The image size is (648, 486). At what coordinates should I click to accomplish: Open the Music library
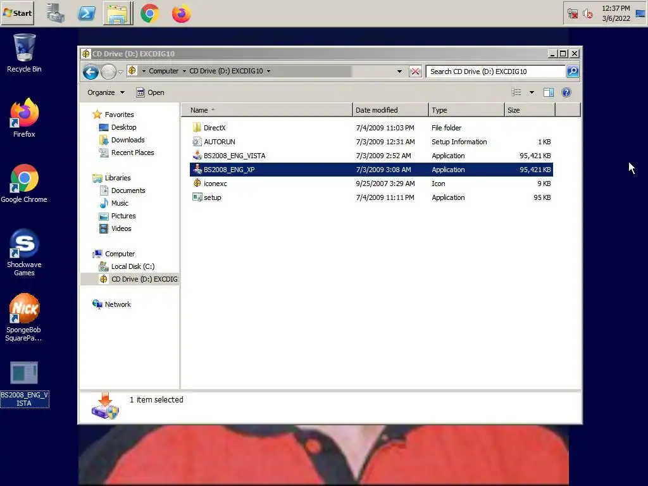coord(114,203)
